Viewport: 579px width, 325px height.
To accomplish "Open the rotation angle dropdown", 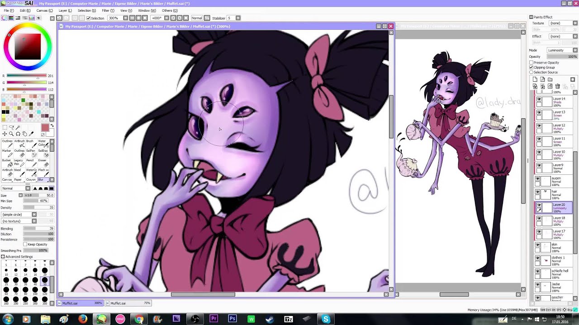I will (166, 18).
